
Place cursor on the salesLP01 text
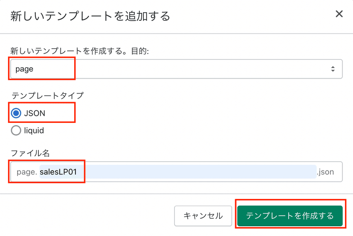pos(58,172)
